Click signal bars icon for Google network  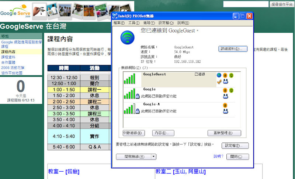point(129,93)
